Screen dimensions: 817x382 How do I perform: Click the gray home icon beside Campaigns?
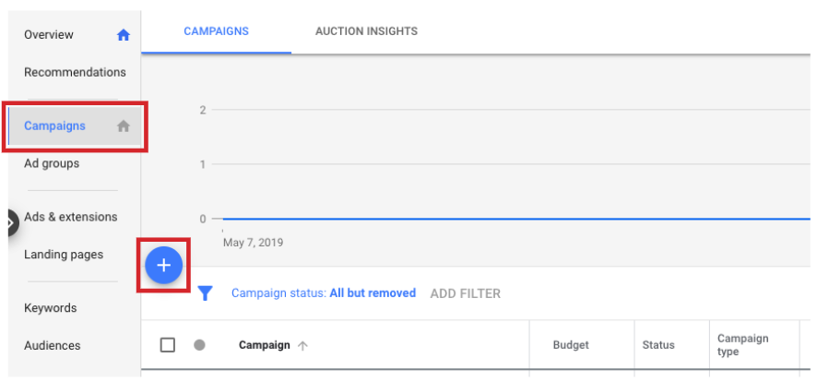(x=124, y=126)
